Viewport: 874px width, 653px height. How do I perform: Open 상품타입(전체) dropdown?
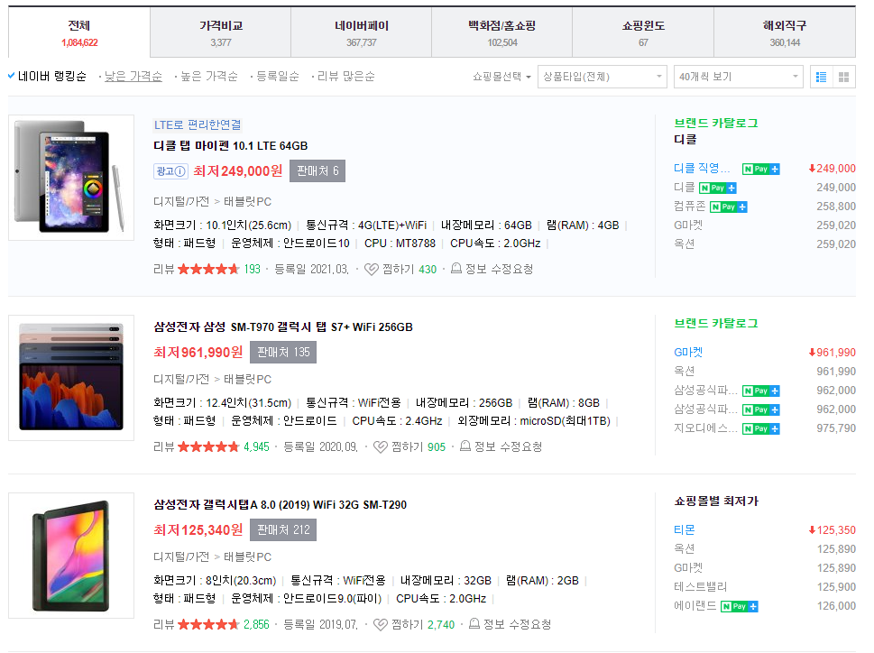602,77
